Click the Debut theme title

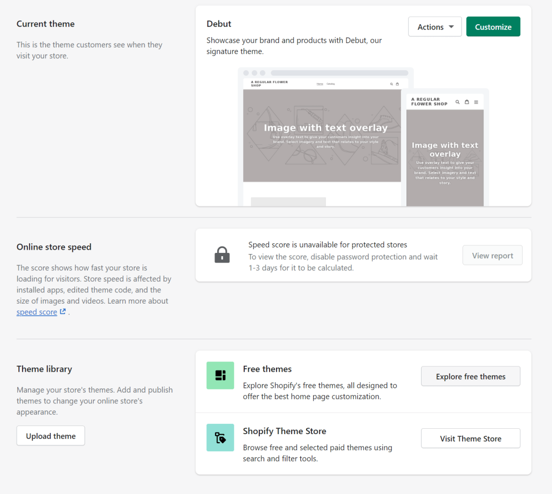219,24
